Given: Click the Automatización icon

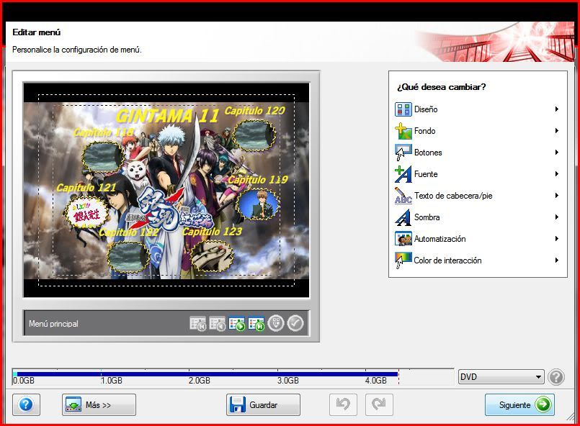Looking at the screenshot, I should click(x=403, y=239).
